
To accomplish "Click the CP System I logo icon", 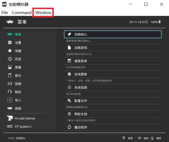I will point(10,126).
